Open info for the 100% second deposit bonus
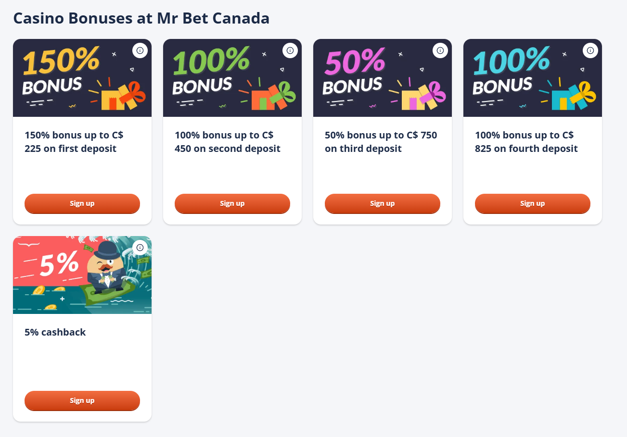The image size is (627, 437). point(290,50)
